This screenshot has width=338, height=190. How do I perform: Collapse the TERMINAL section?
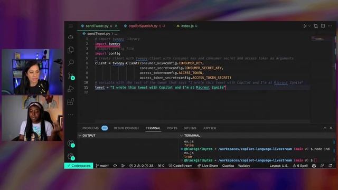181,136
